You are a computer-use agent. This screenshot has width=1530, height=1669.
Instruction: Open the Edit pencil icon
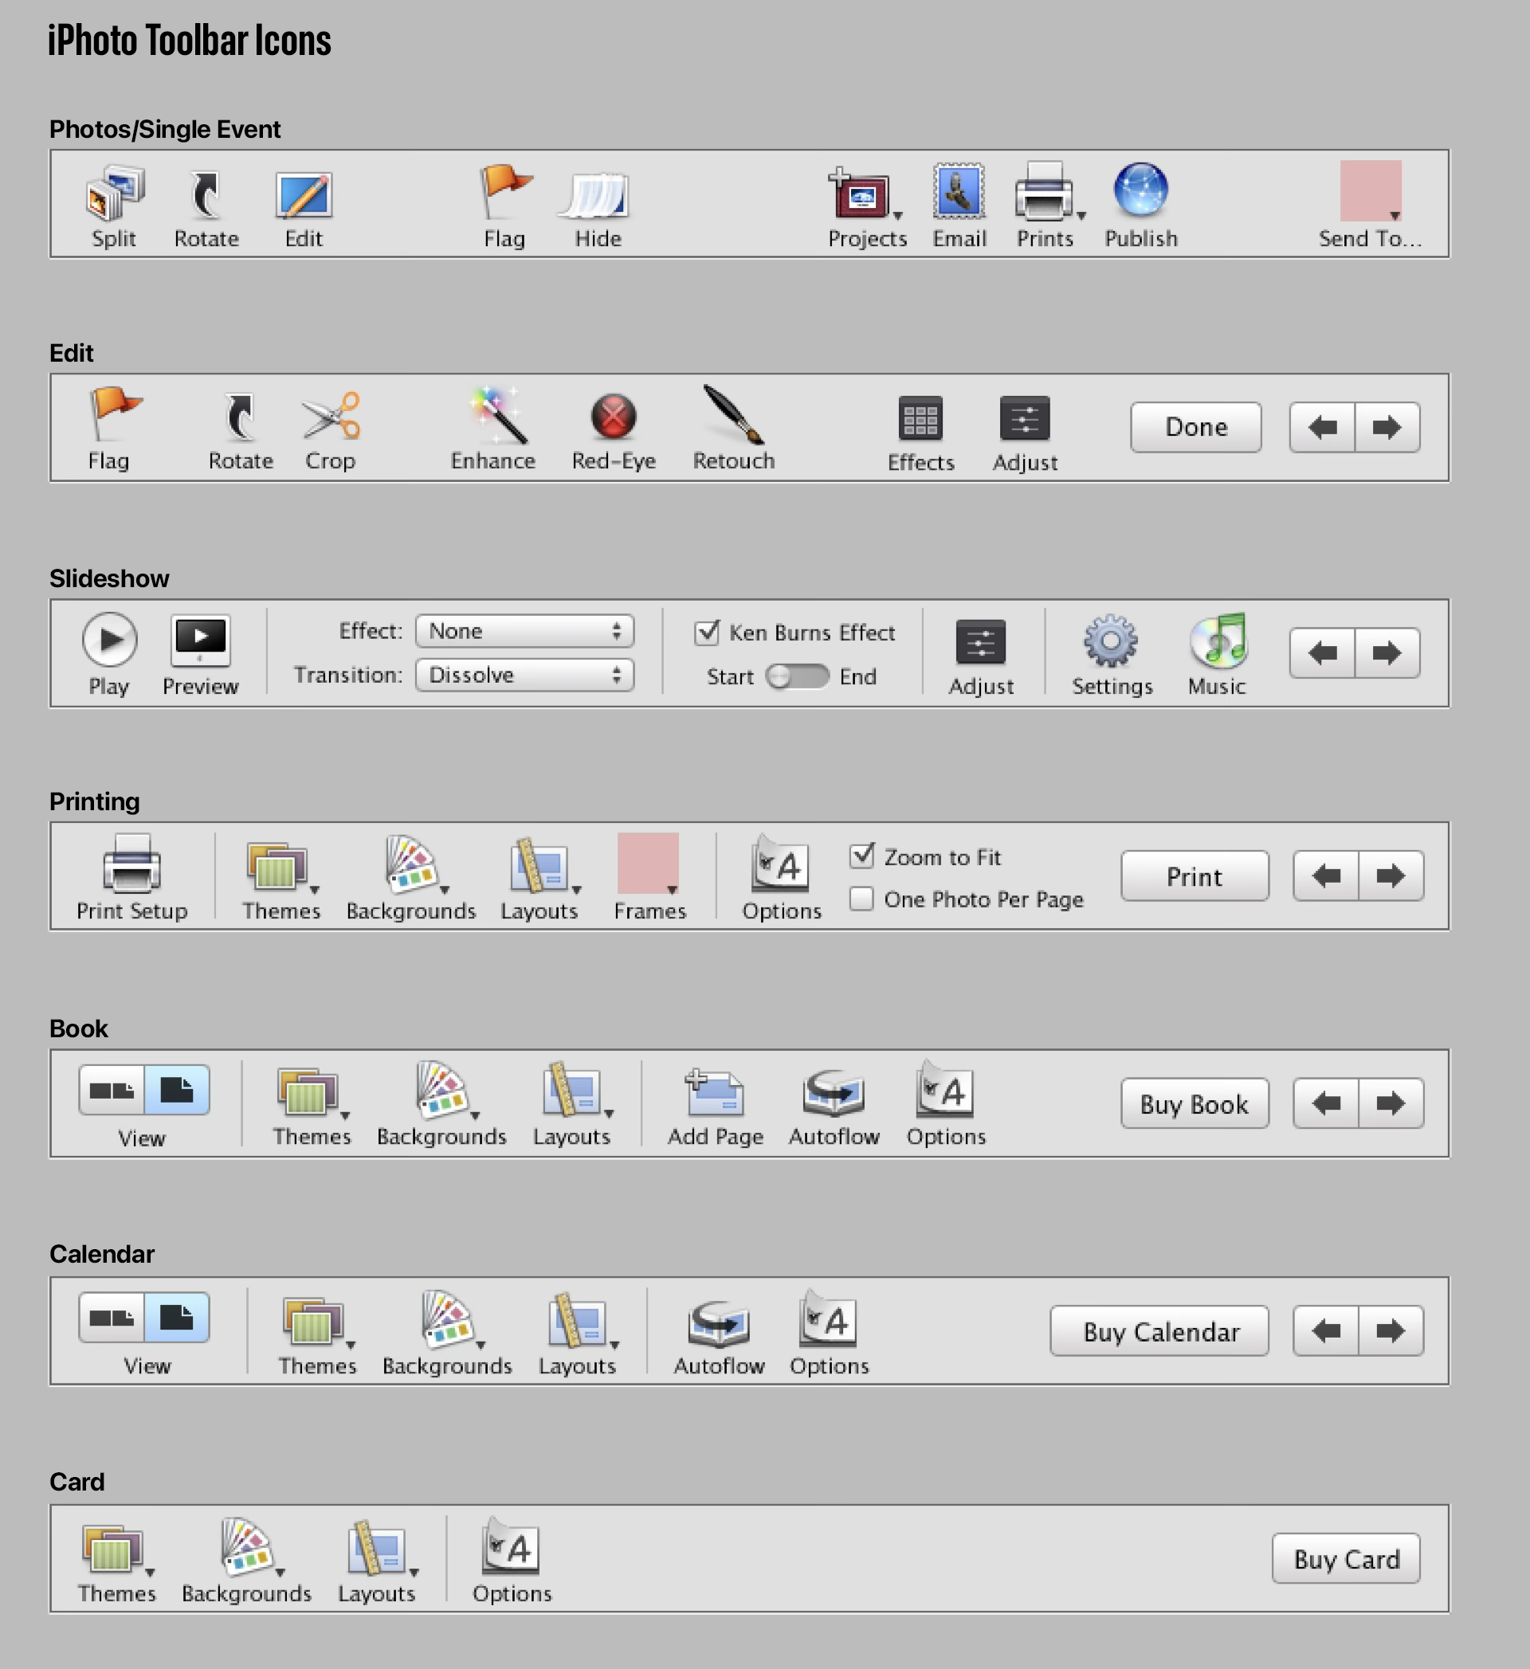[x=304, y=195]
